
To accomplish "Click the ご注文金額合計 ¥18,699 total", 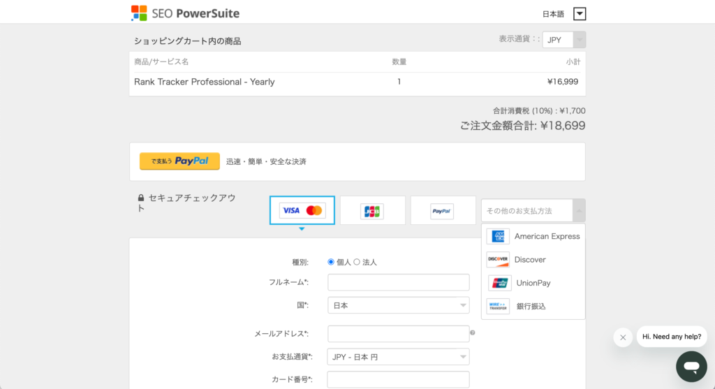I will tap(522, 126).
